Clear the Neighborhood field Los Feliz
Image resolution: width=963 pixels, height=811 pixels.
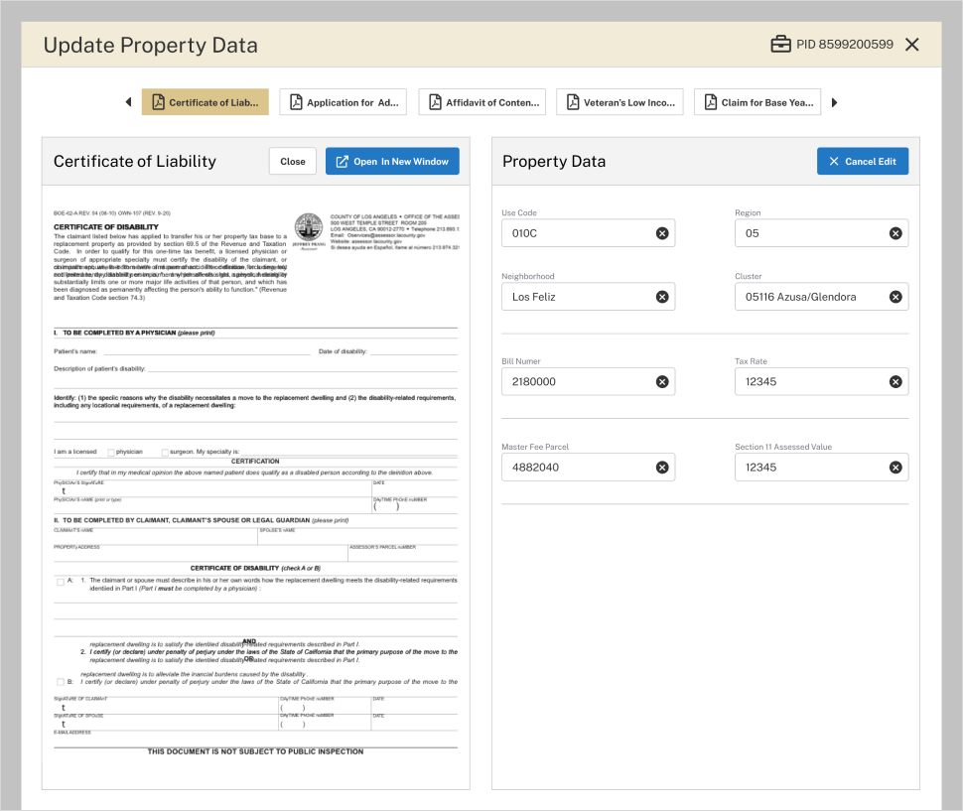(x=662, y=297)
